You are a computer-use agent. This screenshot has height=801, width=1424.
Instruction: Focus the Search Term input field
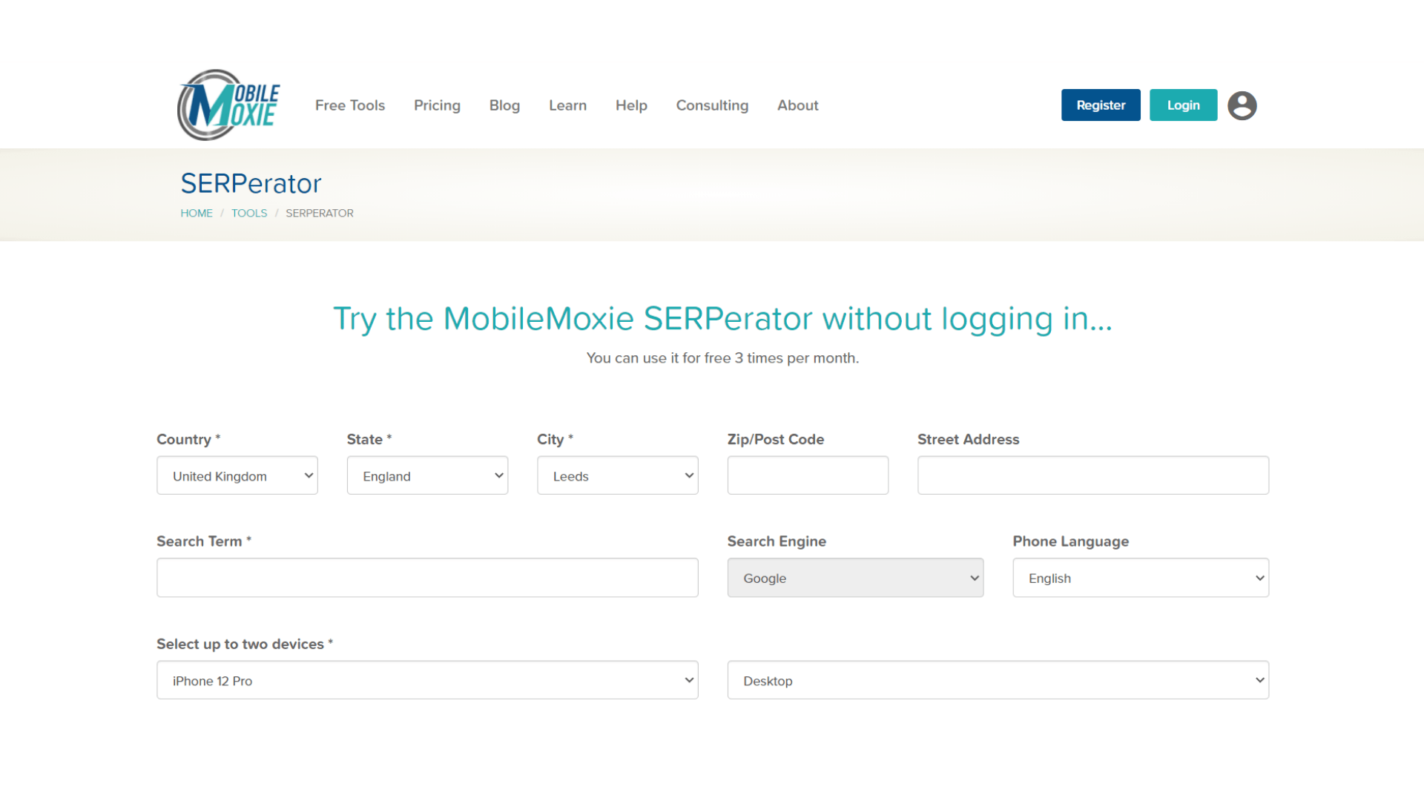point(427,578)
